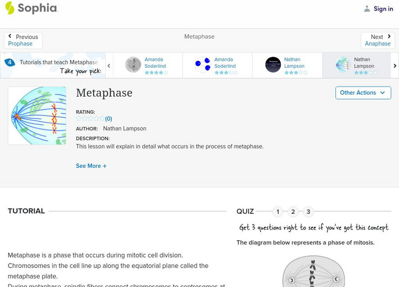Click the tutorials count badge showing 4

click(9, 62)
